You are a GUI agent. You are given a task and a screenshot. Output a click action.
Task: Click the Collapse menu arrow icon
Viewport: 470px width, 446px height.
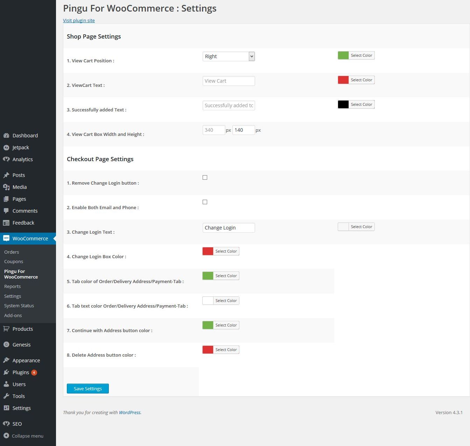point(6,436)
